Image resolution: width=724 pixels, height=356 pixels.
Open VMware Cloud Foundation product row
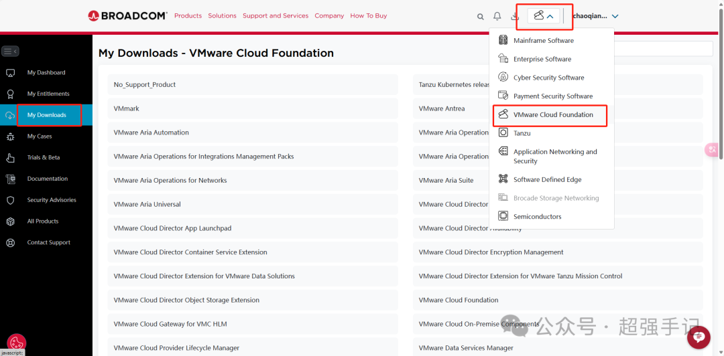click(558, 300)
